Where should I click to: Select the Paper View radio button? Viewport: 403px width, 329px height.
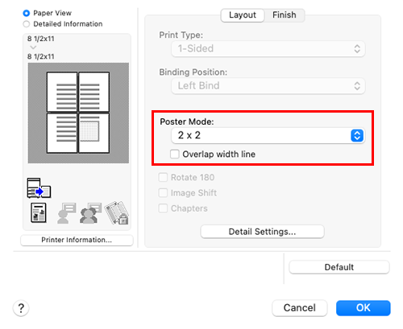click(x=27, y=13)
